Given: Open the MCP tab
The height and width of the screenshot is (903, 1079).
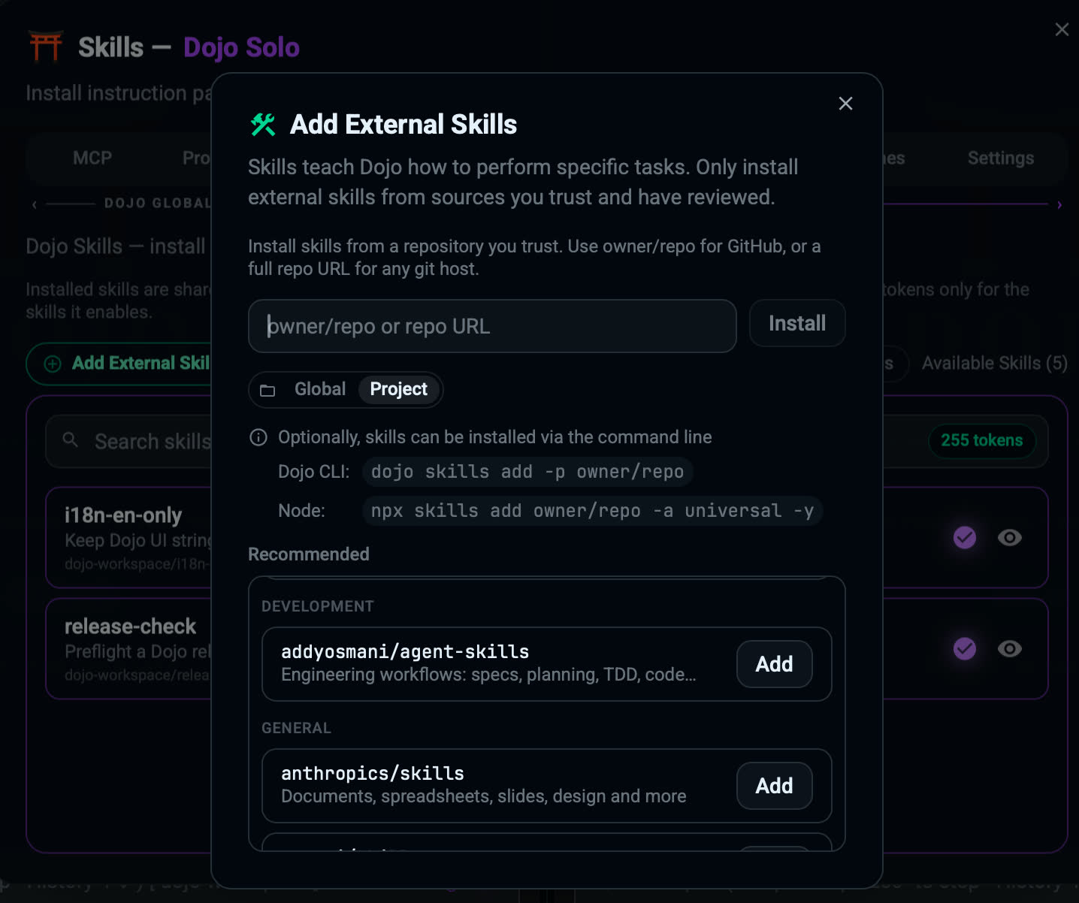Looking at the screenshot, I should pyautogui.click(x=92, y=158).
